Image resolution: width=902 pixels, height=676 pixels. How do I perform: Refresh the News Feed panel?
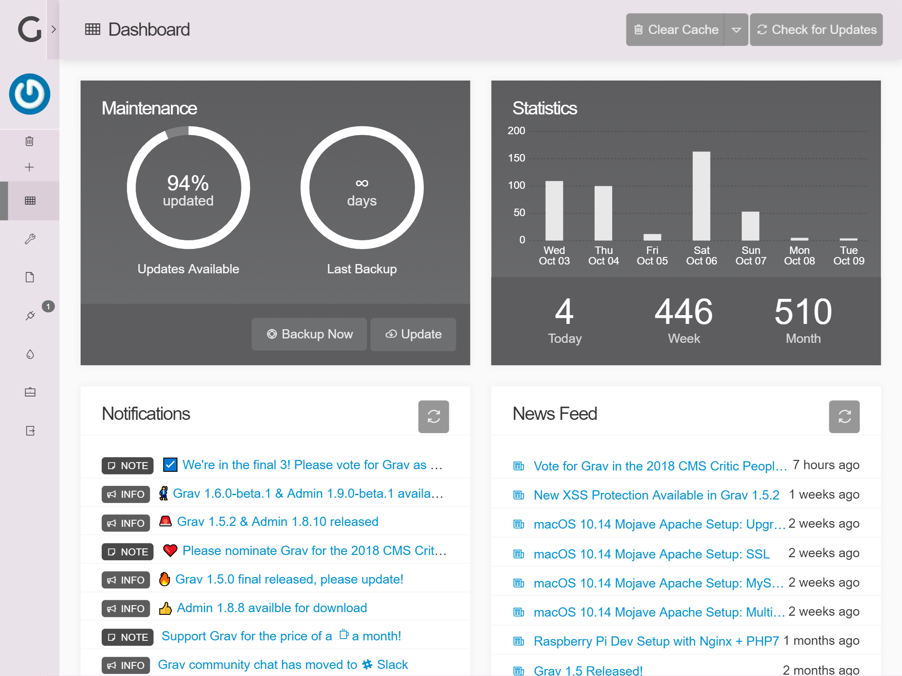(844, 416)
